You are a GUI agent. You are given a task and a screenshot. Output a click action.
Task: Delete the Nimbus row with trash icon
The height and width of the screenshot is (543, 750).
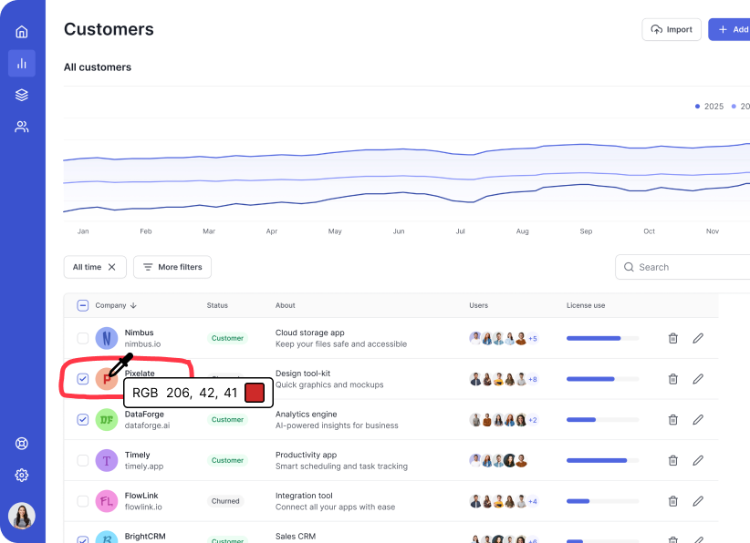(x=673, y=338)
